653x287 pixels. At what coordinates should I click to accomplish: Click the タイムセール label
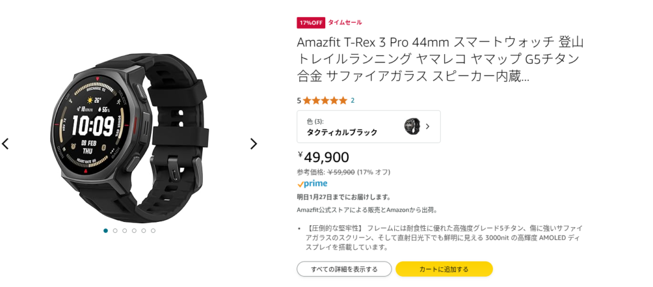(345, 22)
